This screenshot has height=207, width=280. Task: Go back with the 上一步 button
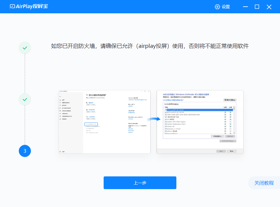[140, 183]
